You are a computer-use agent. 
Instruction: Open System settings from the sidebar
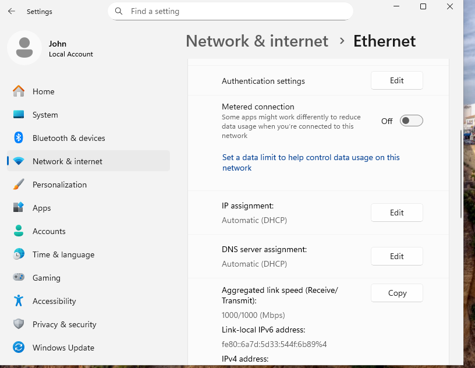(45, 115)
